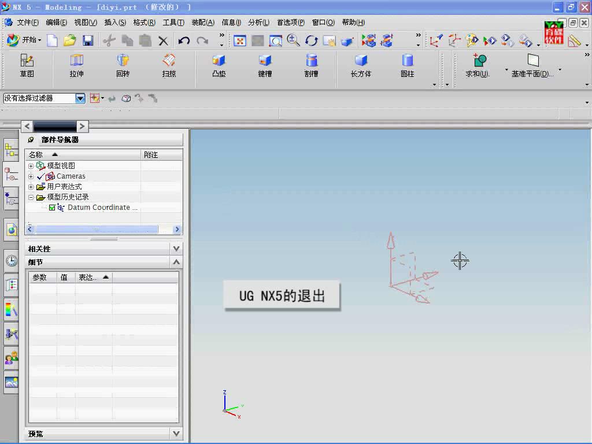Select the Zoom window icon
The image size is (592, 444).
(x=276, y=40)
